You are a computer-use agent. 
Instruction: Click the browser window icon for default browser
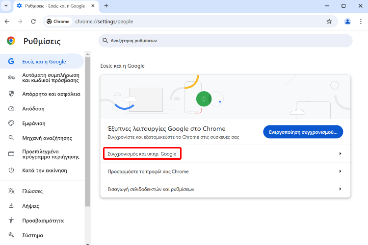tap(11, 154)
